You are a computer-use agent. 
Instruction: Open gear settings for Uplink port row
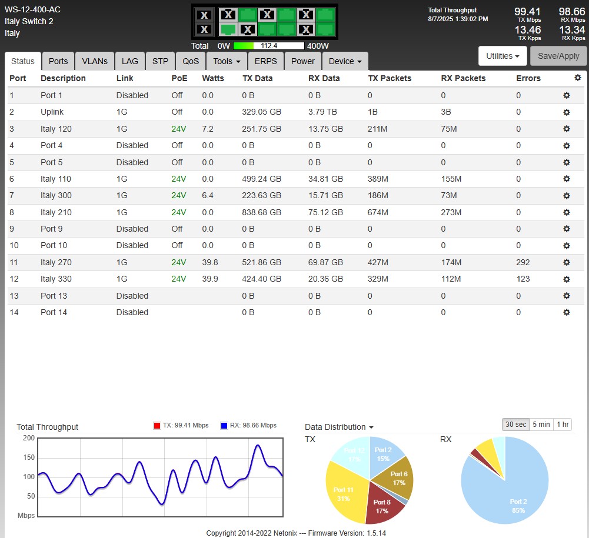[567, 112]
